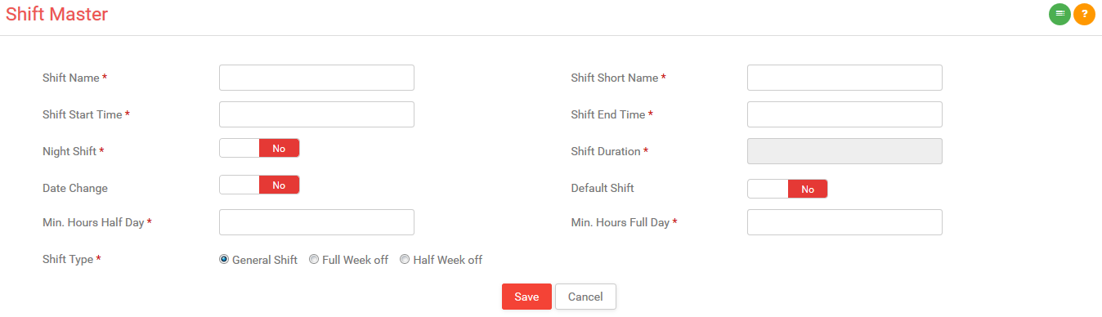Focus the Shift Name text field
This screenshot has height=317, width=1102.
(x=316, y=78)
